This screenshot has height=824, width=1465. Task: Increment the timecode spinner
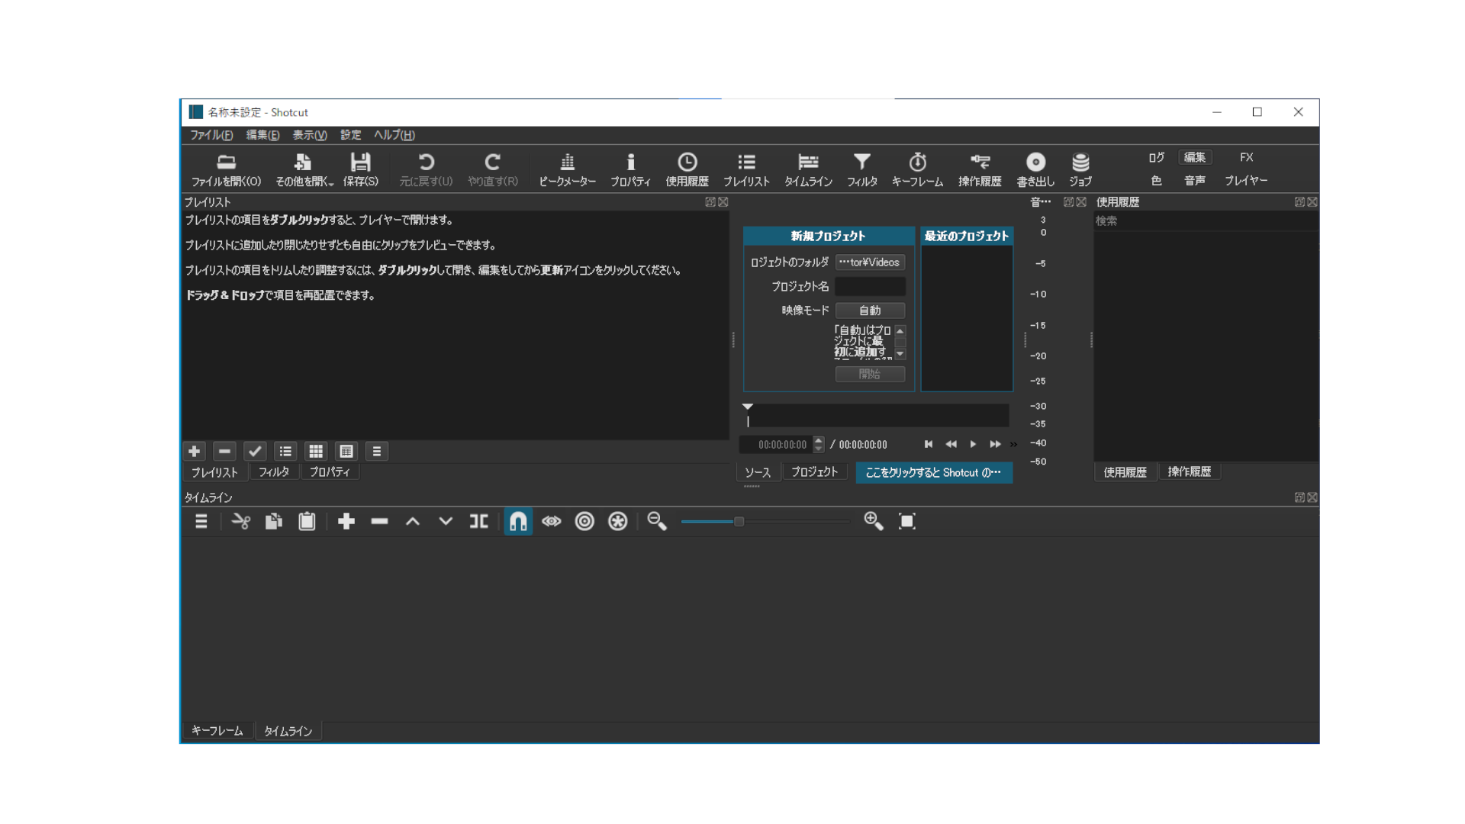click(819, 440)
